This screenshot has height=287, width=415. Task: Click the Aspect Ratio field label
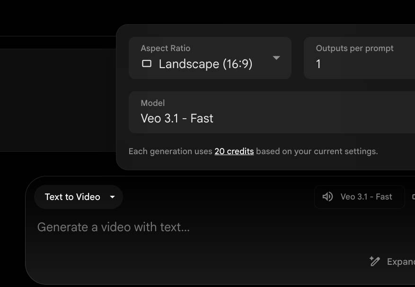(165, 48)
